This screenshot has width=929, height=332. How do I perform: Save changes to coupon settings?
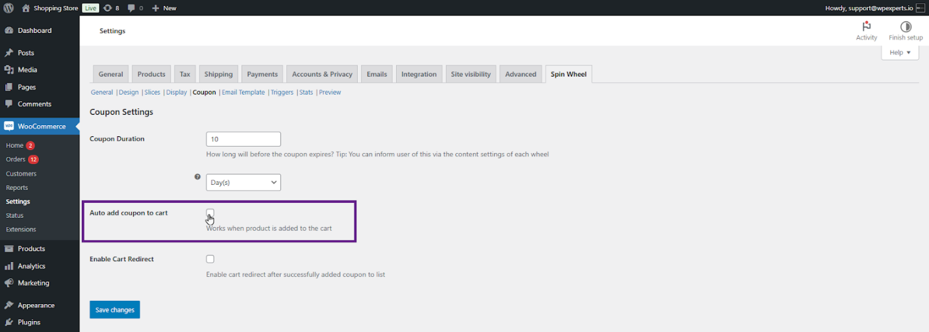tap(115, 310)
